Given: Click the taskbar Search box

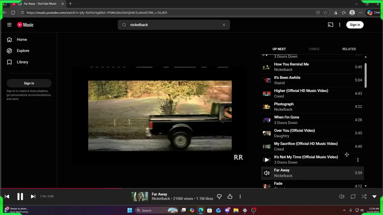Looking at the screenshot, I should [x=157, y=210].
